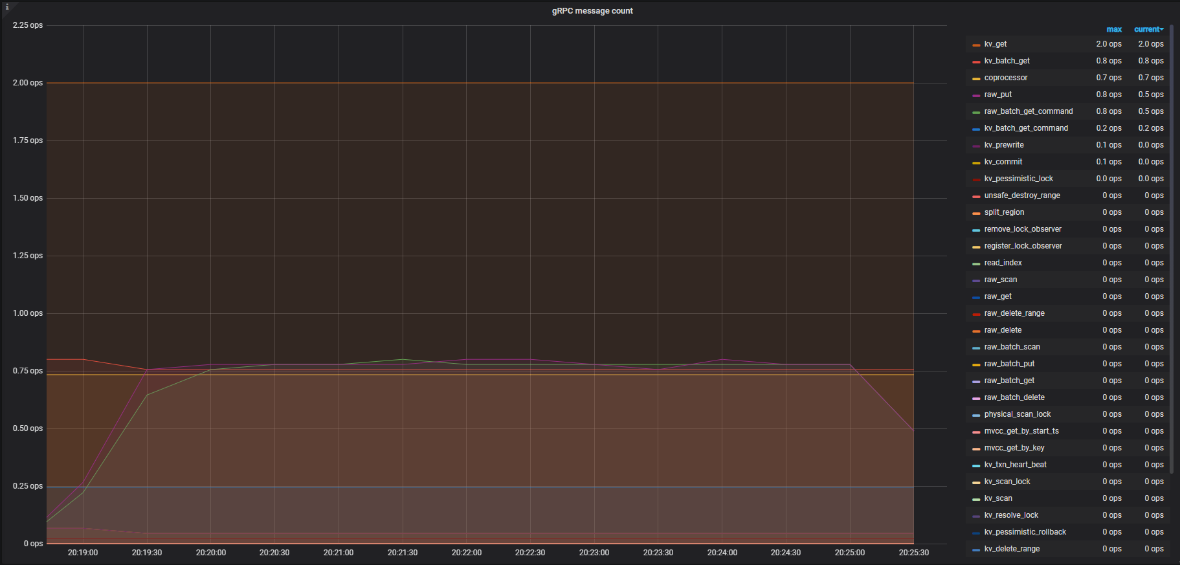1180x565 pixels.
Task: Click the split_region color swatch in legend
Action: point(976,213)
